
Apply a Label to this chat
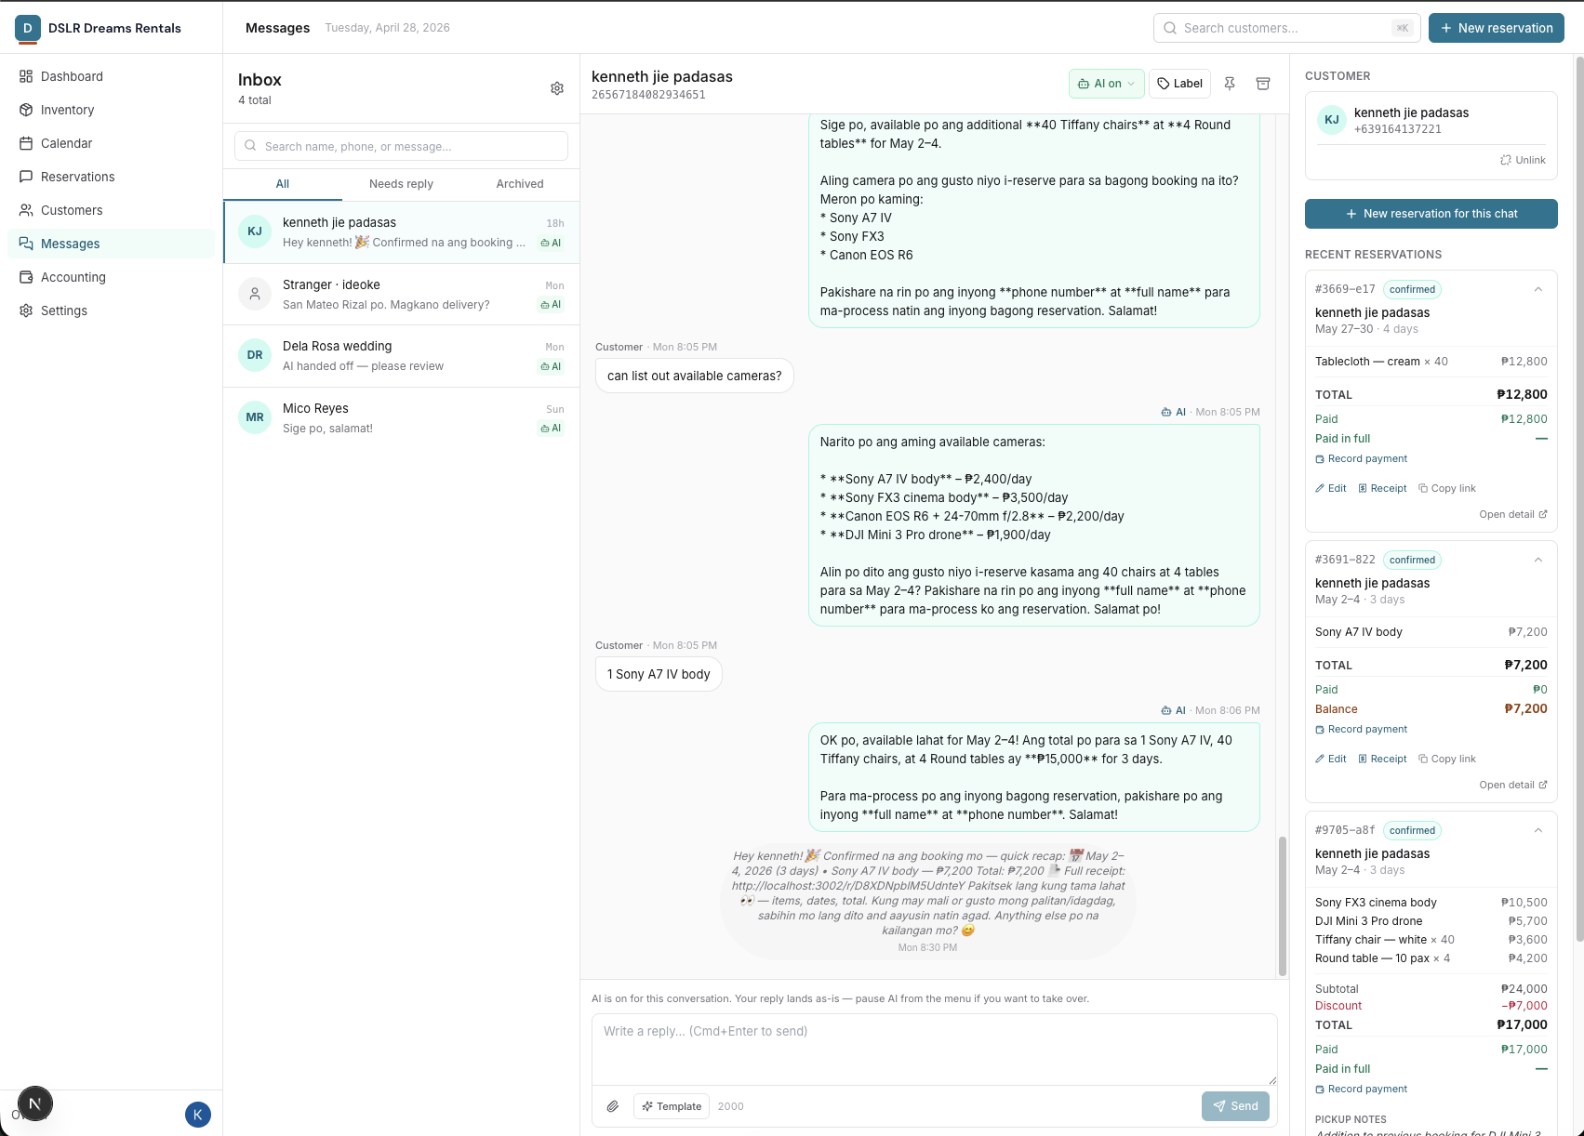(1179, 84)
